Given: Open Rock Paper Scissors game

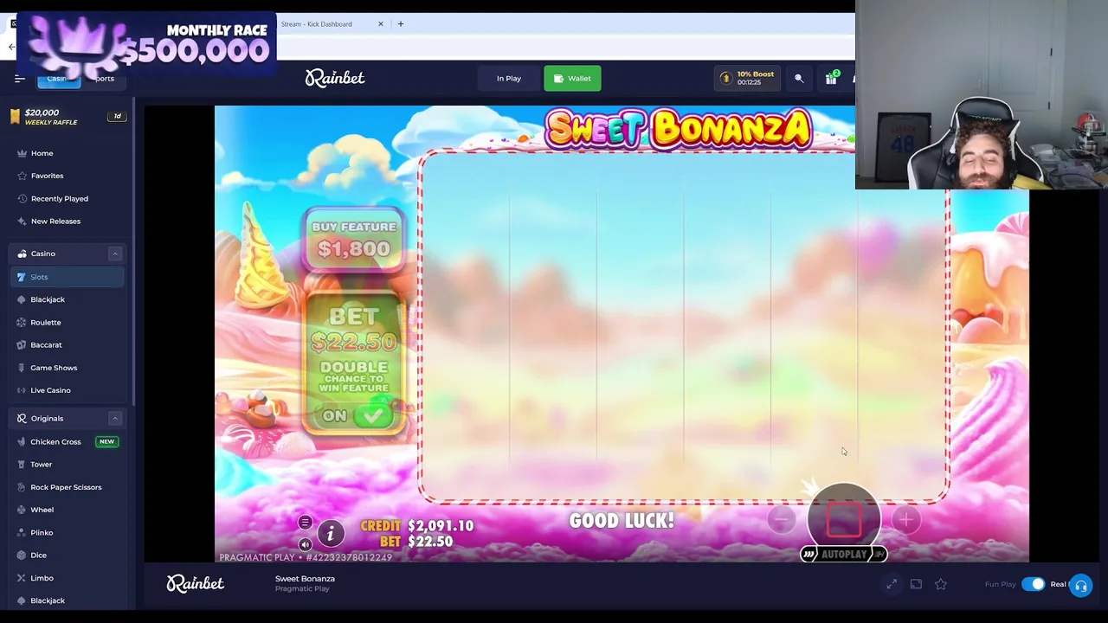Looking at the screenshot, I should 68,487.
